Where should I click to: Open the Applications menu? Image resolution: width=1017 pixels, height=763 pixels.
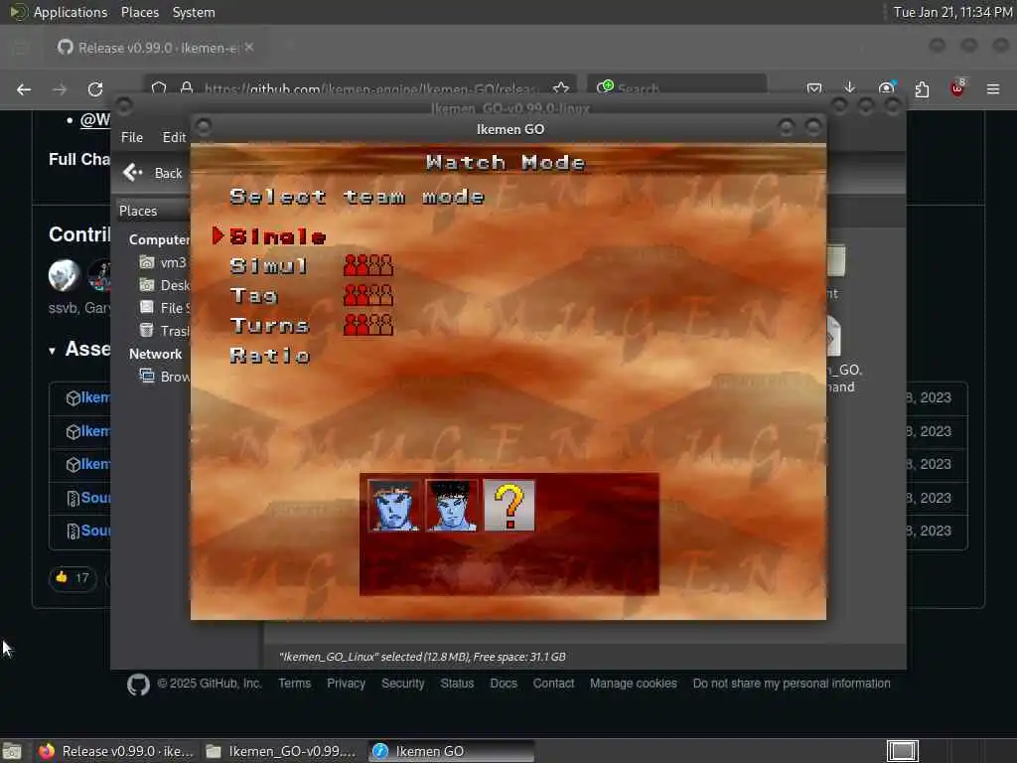(59, 12)
